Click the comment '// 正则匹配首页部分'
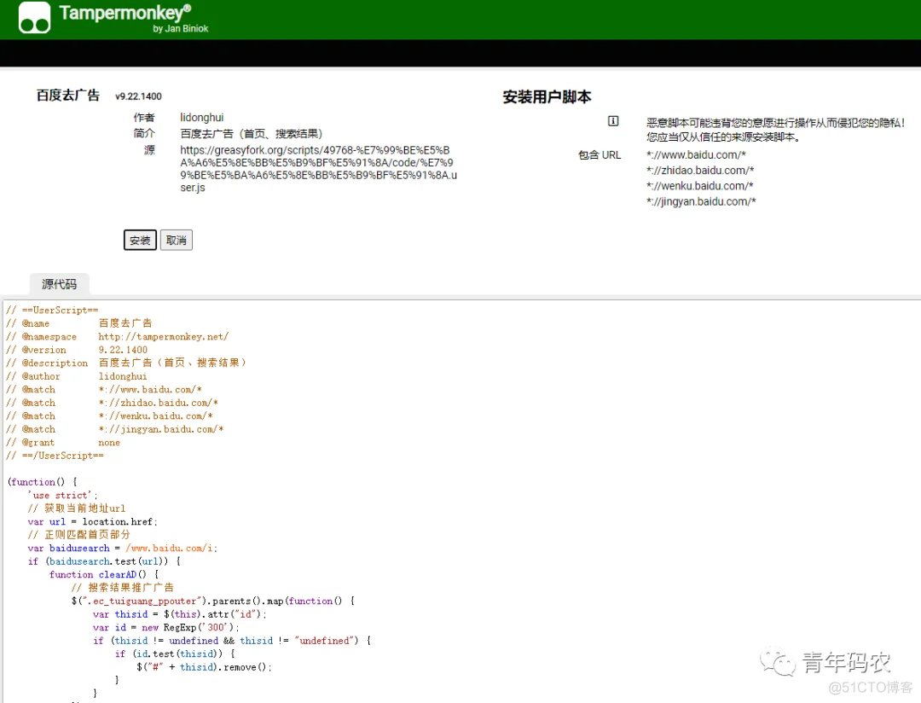921x703 pixels. [78, 535]
